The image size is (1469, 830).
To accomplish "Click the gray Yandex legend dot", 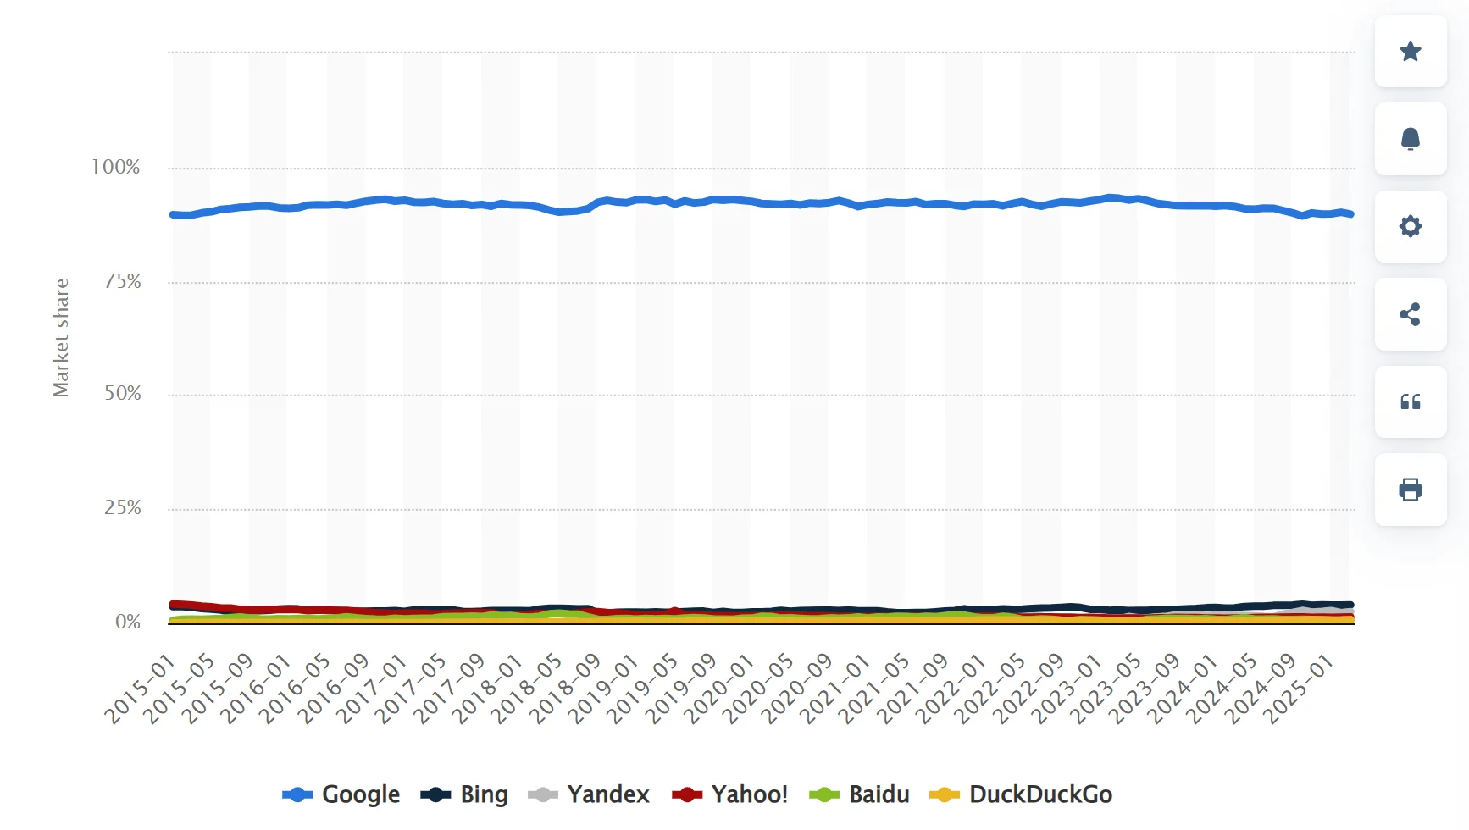I will point(543,794).
